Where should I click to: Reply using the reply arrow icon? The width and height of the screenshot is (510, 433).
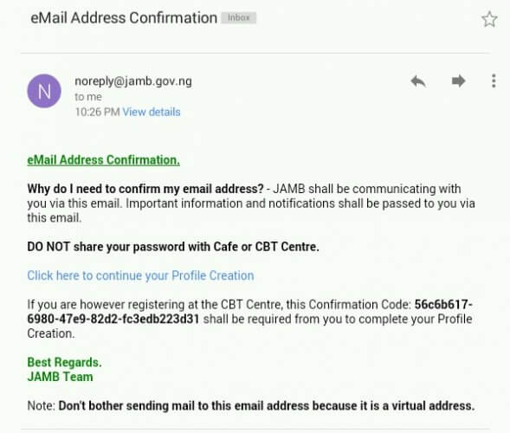[x=418, y=81]
